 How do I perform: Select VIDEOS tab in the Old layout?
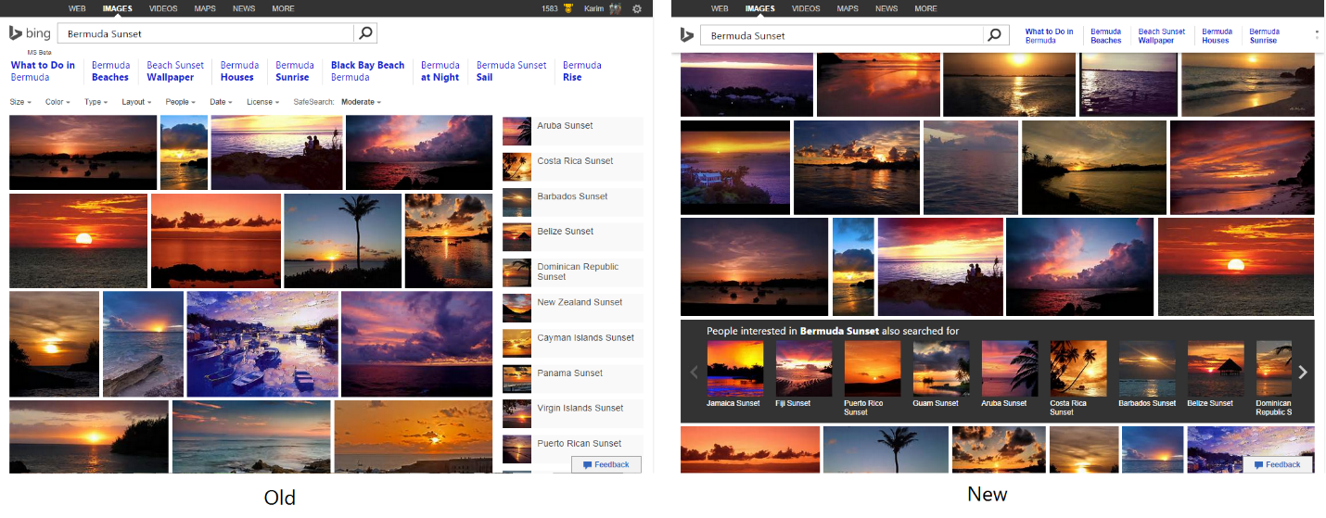click(x=163, y=8)
